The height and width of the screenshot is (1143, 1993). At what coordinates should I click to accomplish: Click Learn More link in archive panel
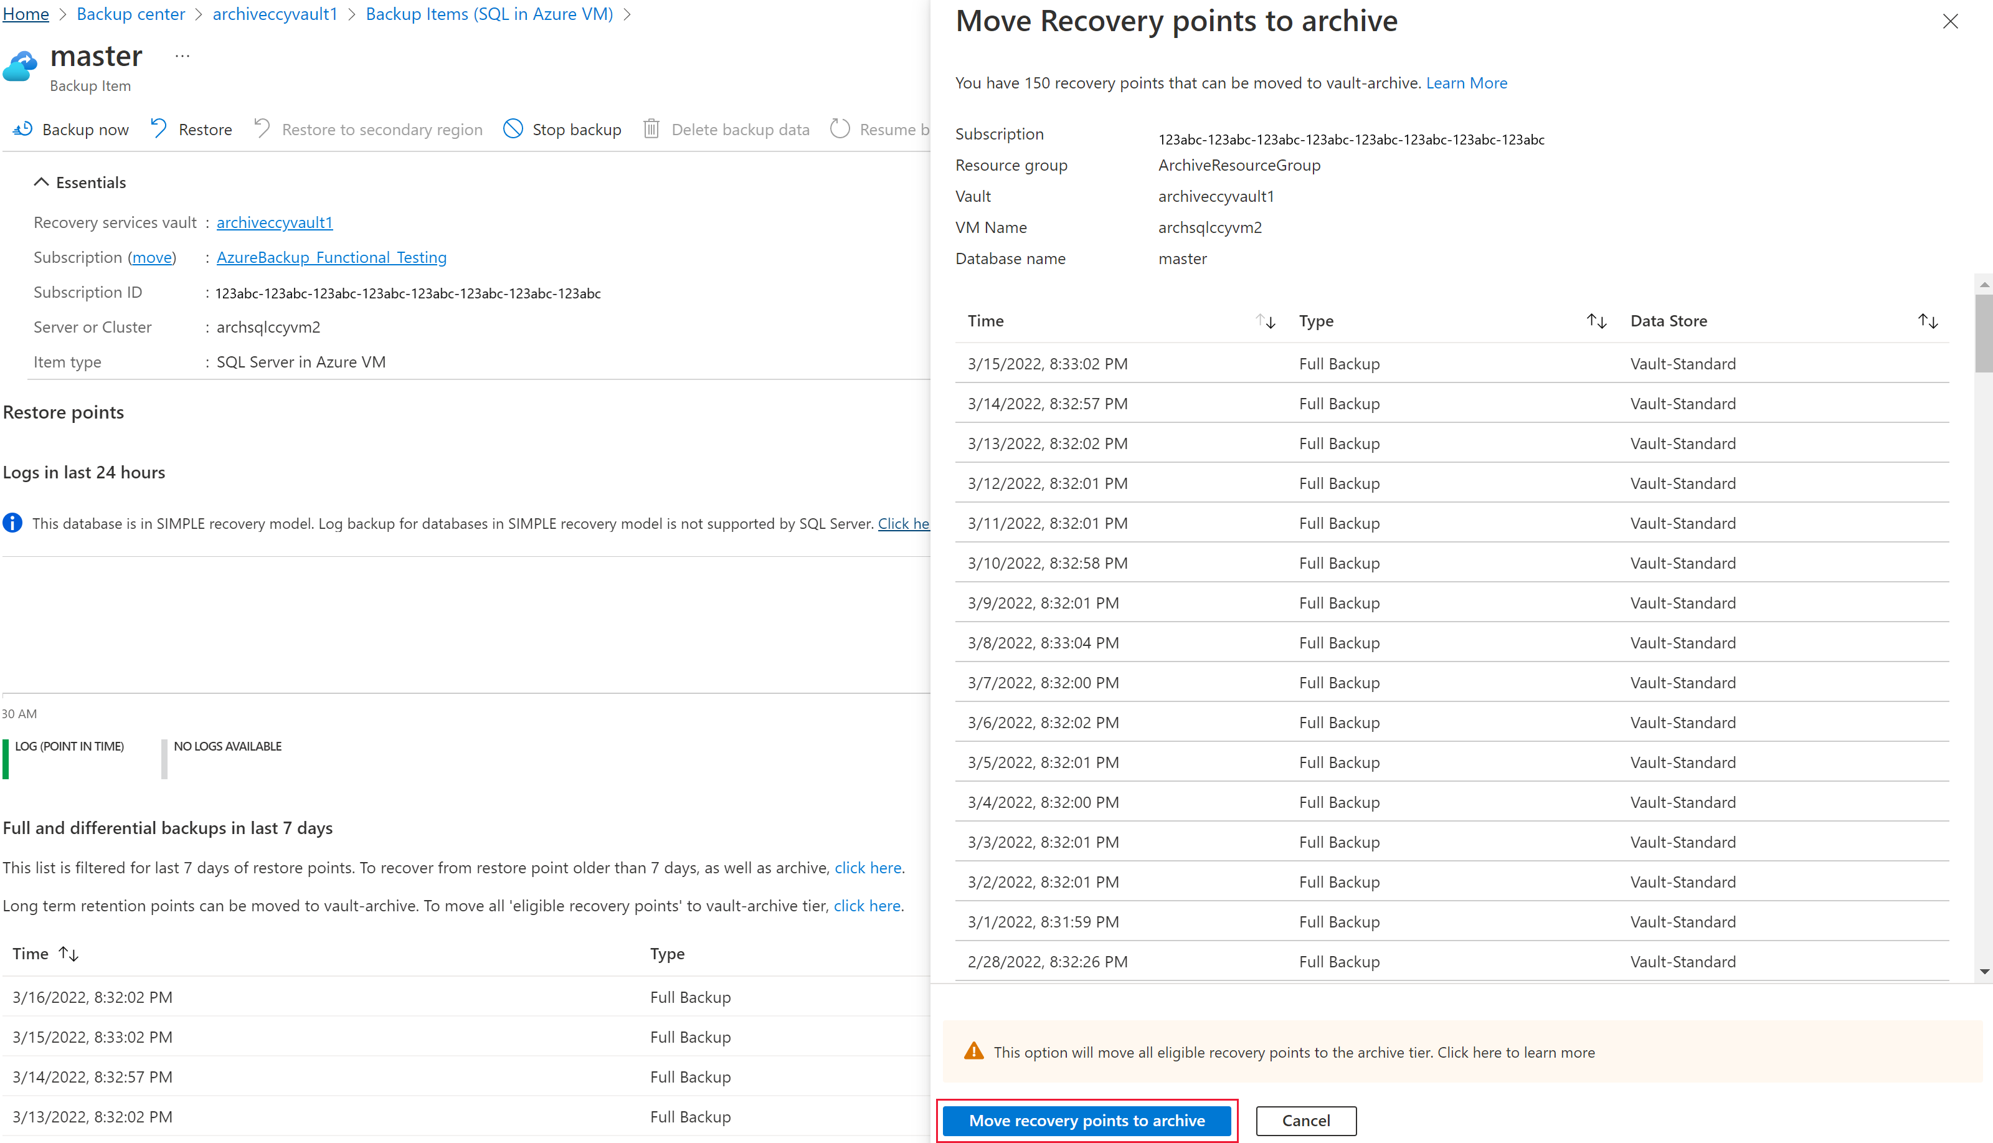pyautogui.click(x=1467, y=82)
